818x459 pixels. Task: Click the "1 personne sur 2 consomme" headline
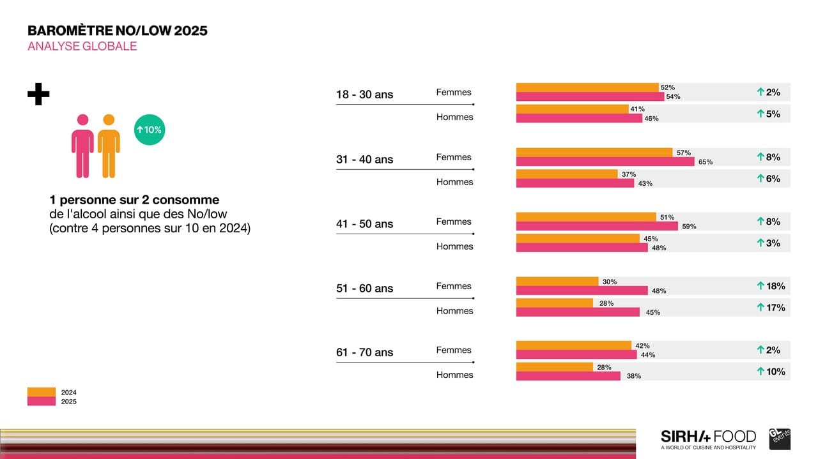[134, 200]
